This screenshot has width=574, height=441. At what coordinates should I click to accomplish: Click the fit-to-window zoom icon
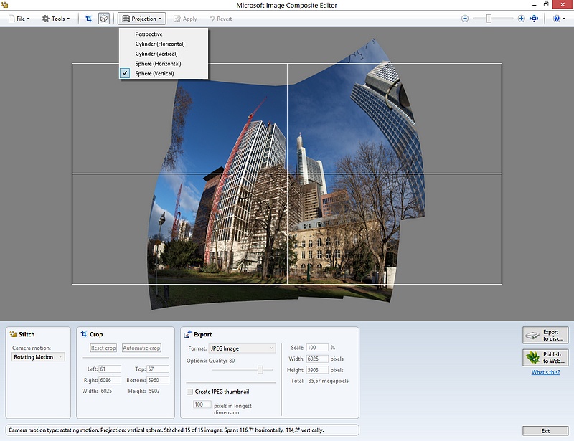click(x=534, y=19)
